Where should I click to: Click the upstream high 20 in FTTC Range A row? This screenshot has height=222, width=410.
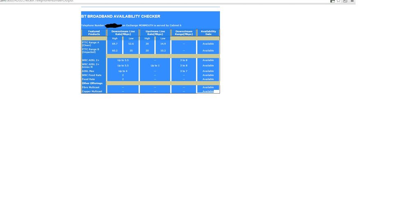coord(147,43)
